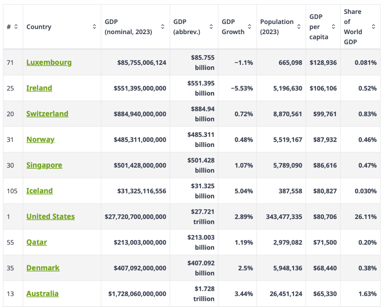Sort by GDP nominal 2023 arrows

pos(163,27)
